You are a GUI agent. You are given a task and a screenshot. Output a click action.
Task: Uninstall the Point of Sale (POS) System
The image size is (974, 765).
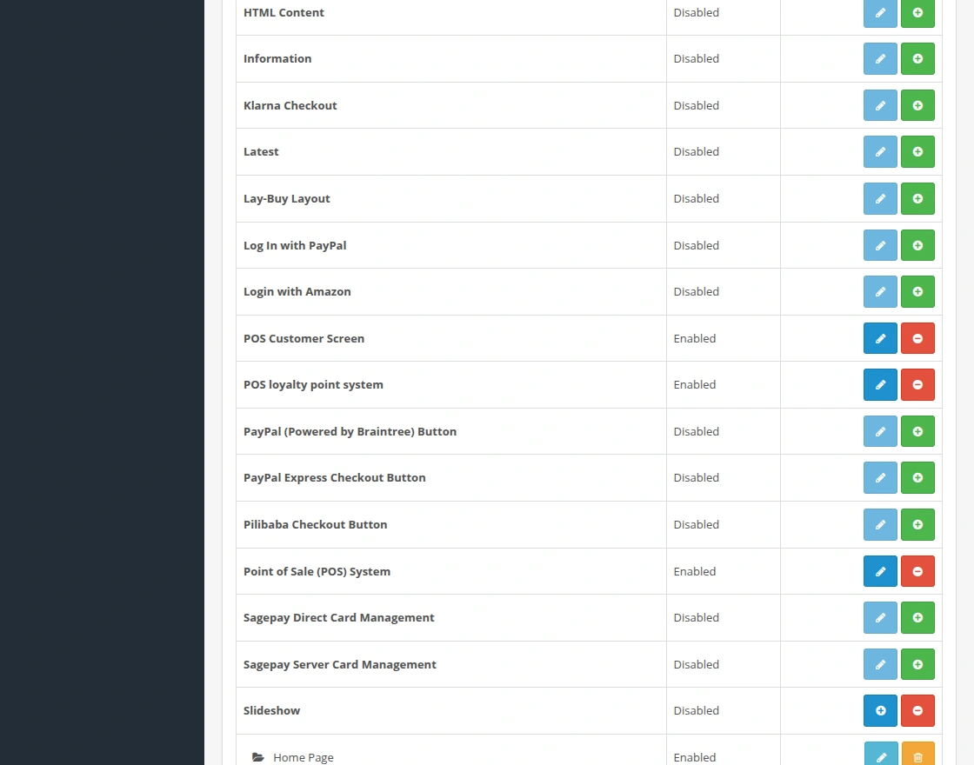click(x=917, y=571)
